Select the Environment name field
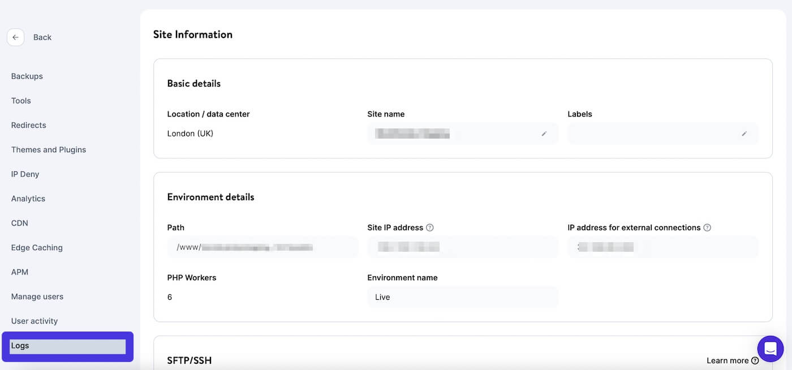 (x=462, y=296)
